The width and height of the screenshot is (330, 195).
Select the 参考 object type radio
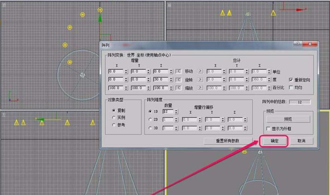(x=114, y=125)
